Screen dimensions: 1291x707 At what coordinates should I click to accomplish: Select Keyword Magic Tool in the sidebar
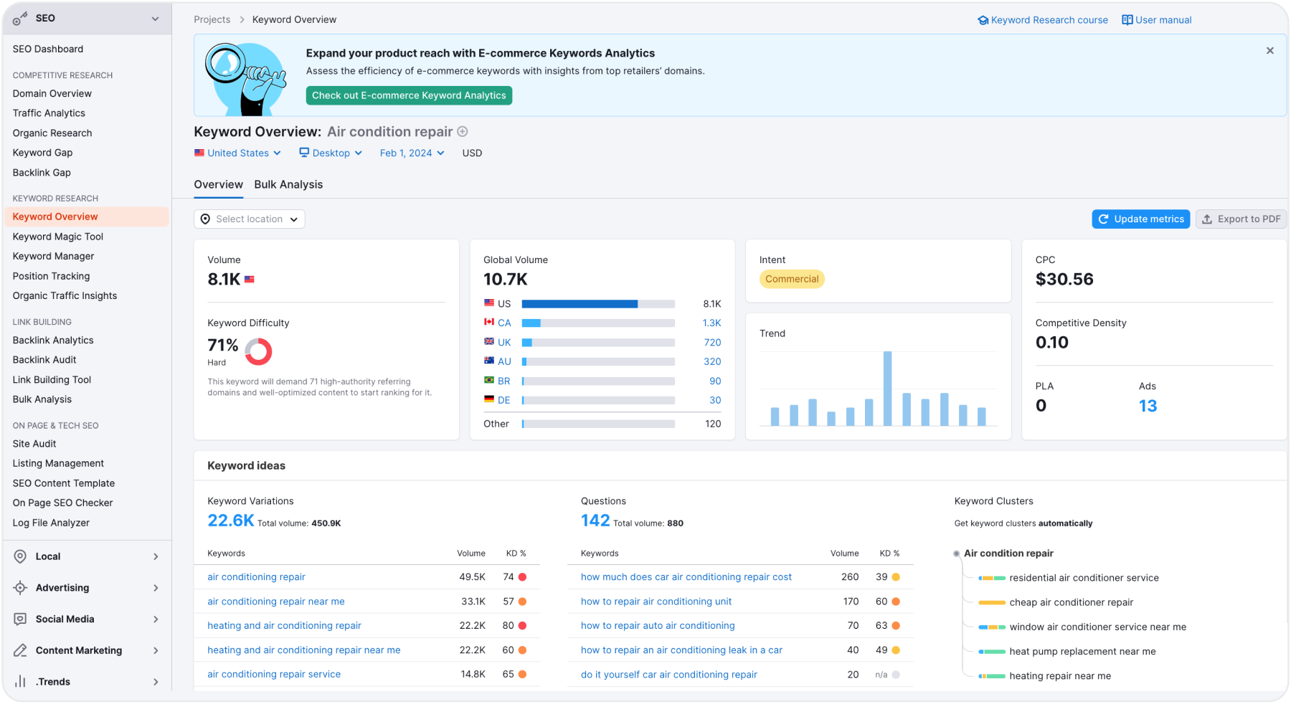click(58, 236)
